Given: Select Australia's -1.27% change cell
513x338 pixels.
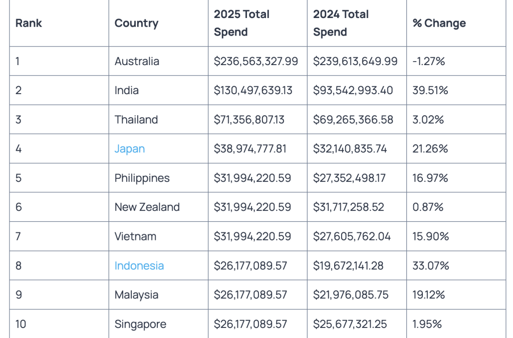Looking at the screenshot, I should [x=429, y=61].
